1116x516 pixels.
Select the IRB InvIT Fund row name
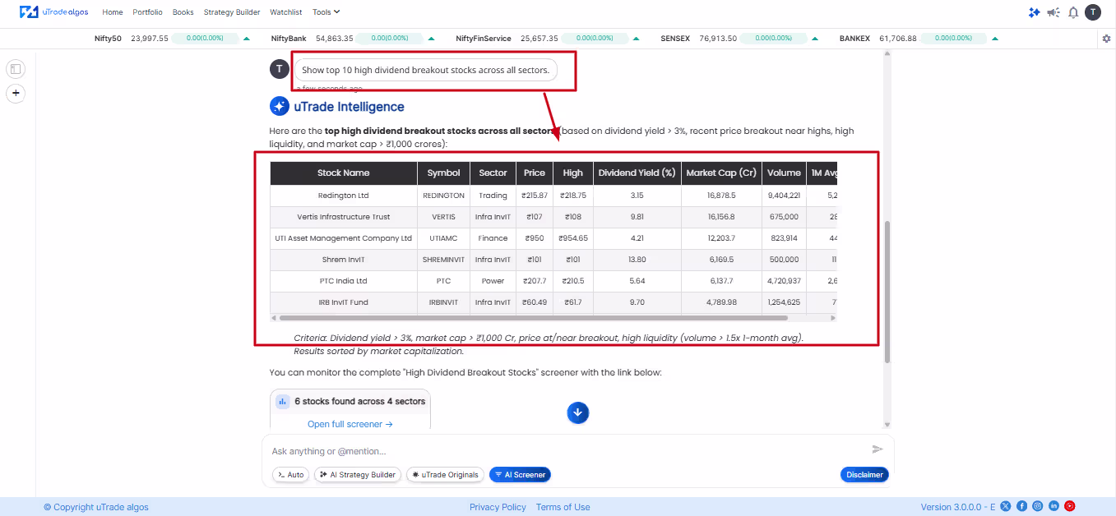click(344, 302)
